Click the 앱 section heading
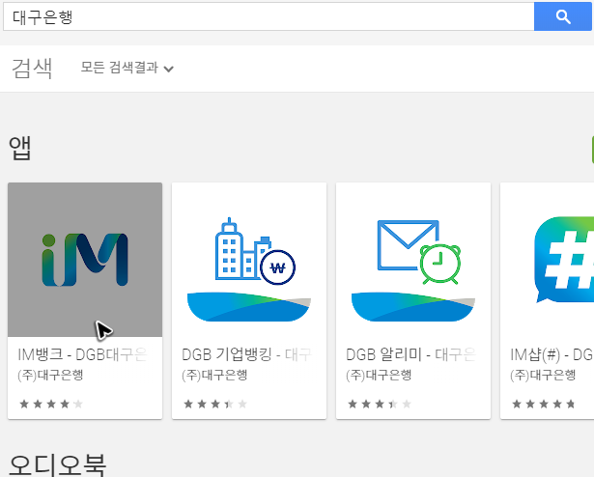 [x=19, y=148]
